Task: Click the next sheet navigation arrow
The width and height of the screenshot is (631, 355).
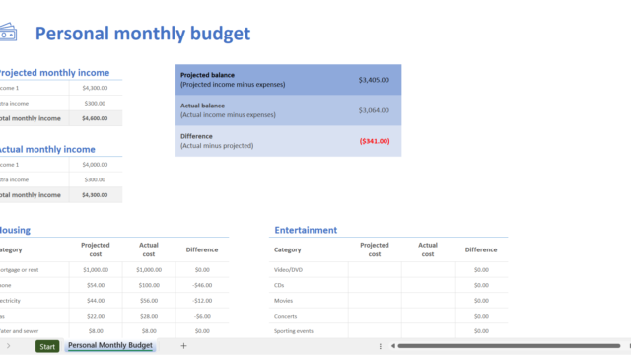Action: coord(8,346)
